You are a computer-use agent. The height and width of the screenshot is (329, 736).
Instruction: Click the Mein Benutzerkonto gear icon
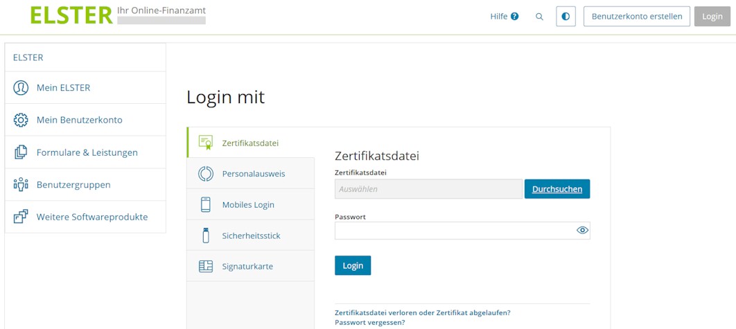(21, 120)
